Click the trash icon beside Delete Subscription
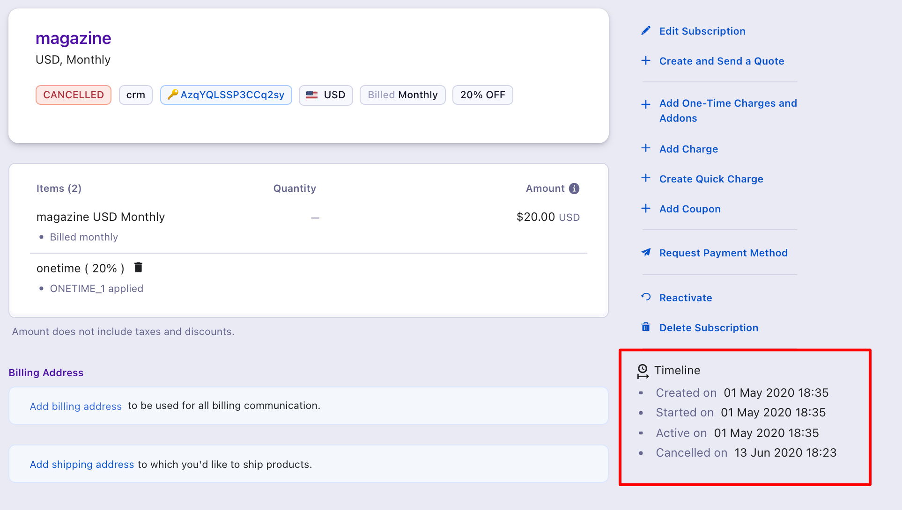Screen dimensions: 902x510 pyautogui.click(x=646, y=327)
